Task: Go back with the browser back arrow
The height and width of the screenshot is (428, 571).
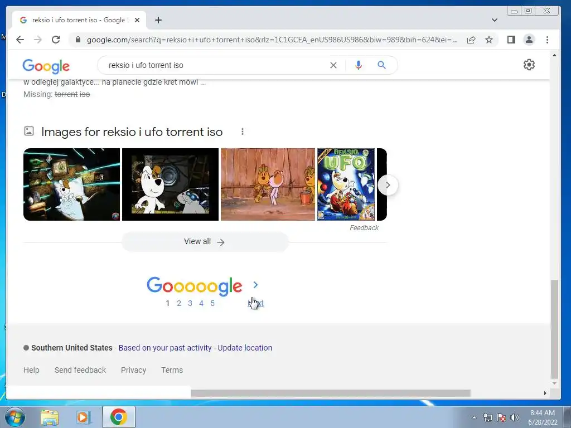Action: (x=20, y=40)
